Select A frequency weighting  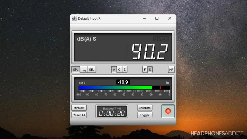(x=114, y=69)
